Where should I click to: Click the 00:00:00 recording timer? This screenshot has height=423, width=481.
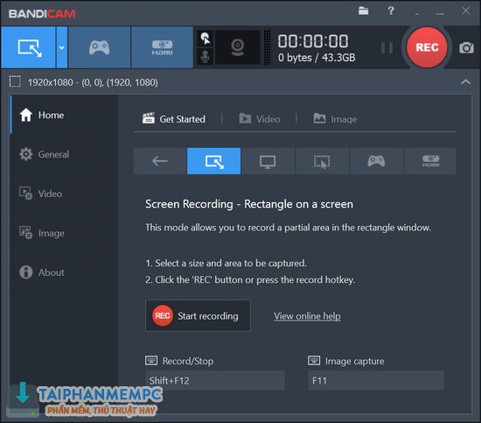[313, 41]
